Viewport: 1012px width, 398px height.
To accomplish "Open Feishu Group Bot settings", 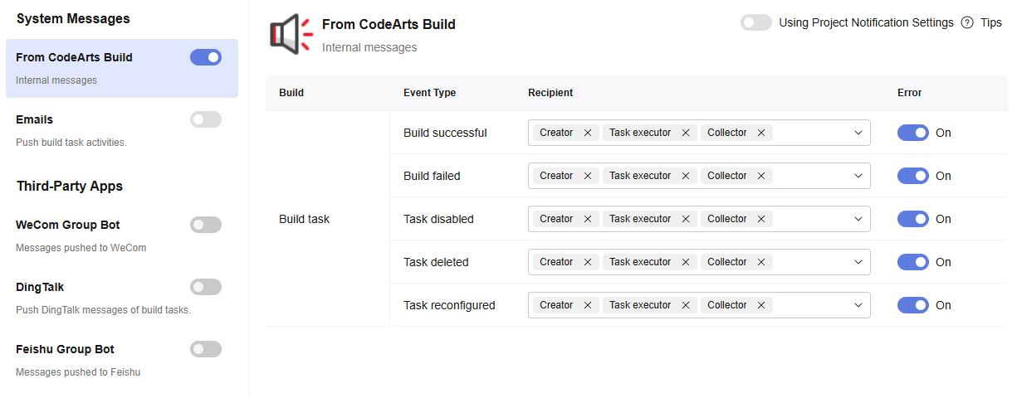I will point(65,349).
